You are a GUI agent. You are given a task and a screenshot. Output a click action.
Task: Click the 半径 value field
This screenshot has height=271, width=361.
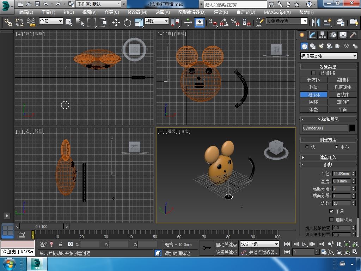(x=342, y=174)
